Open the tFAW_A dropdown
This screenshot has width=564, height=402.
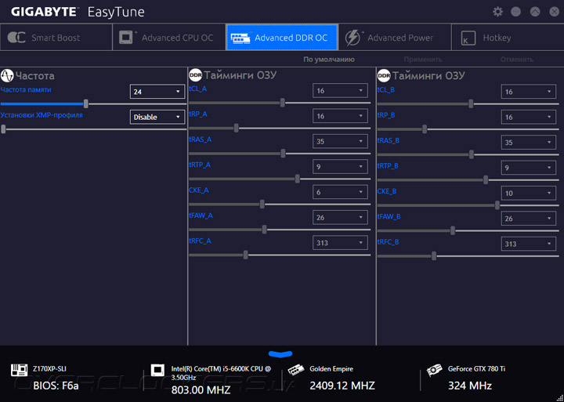pyautogui.click(x=340, y=217)
